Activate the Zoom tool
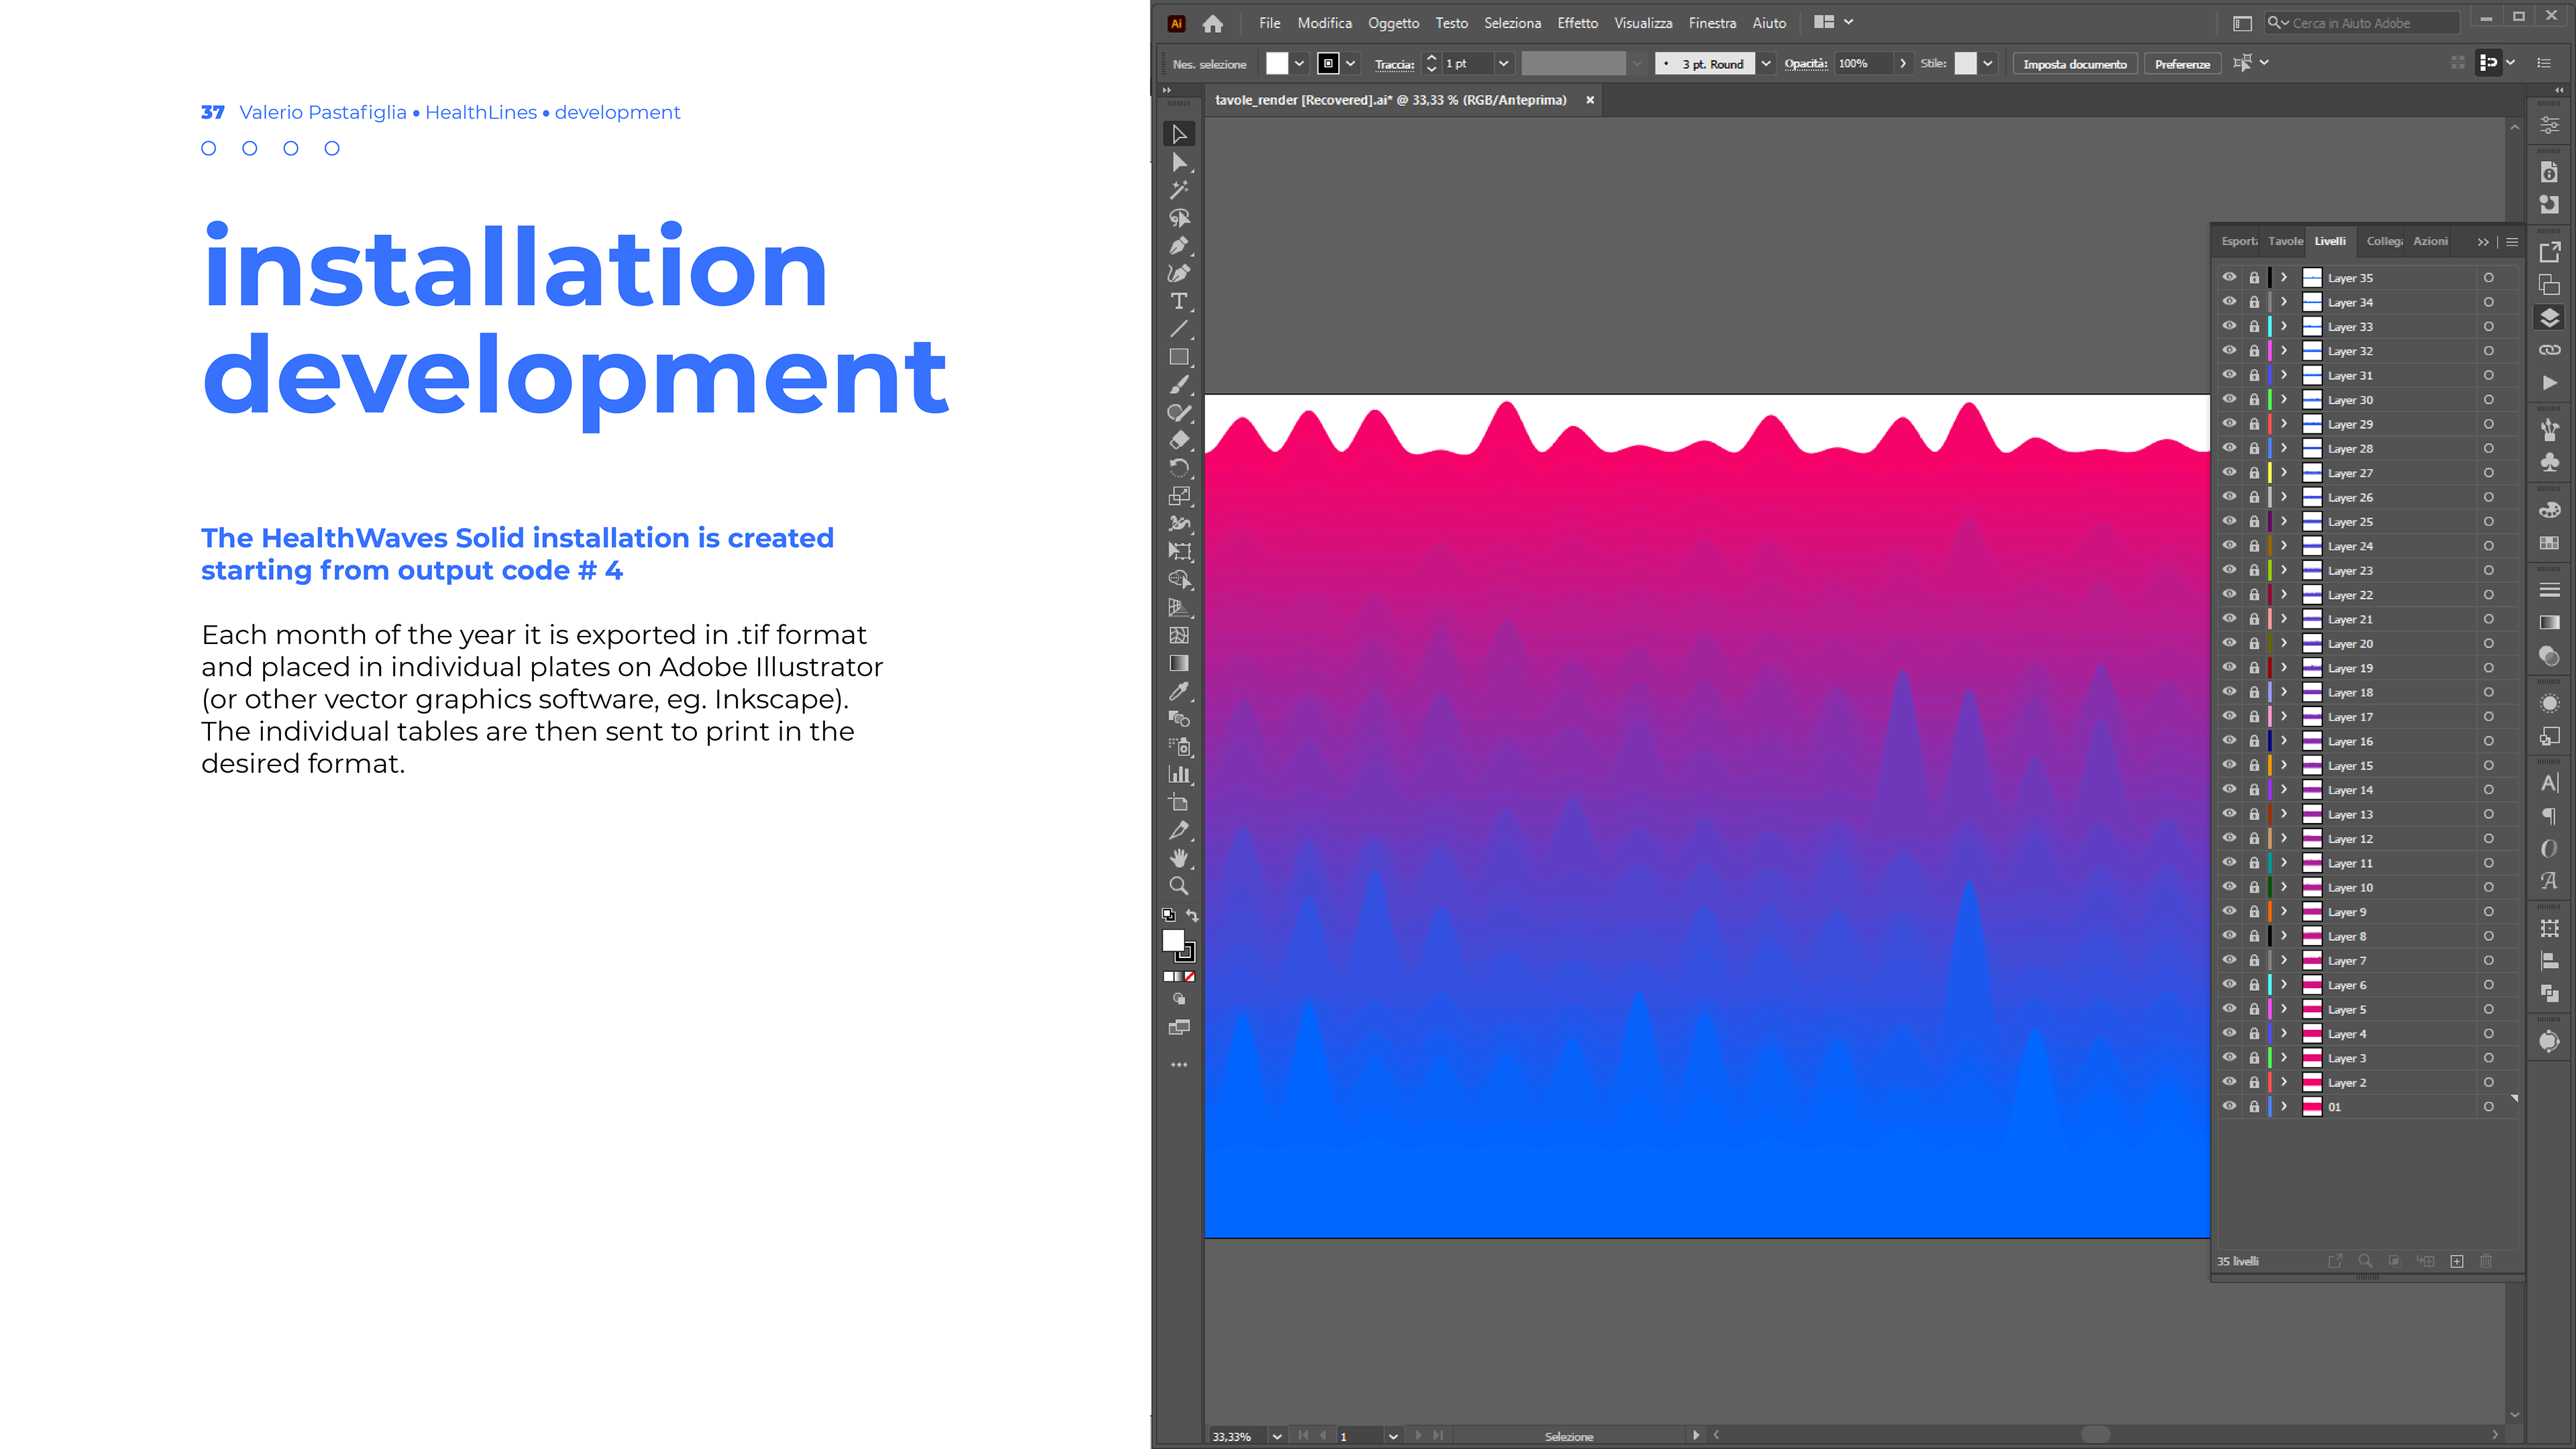The width and height of the screenshot is (2576, 1449). click(1179, 886)
